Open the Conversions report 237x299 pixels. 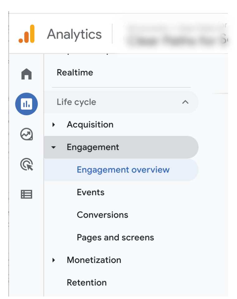[x=103, y=215]
